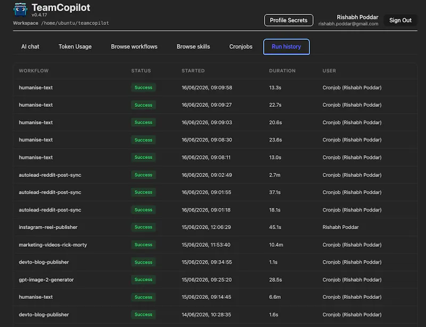This screenshot has width=426, height=327.
Task: Open autolead-reddit-post-sync run started 09:02:49
Action: [215, 175]
